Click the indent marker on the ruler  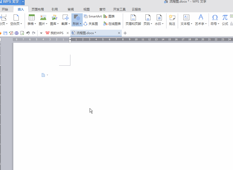coord(70,40)
